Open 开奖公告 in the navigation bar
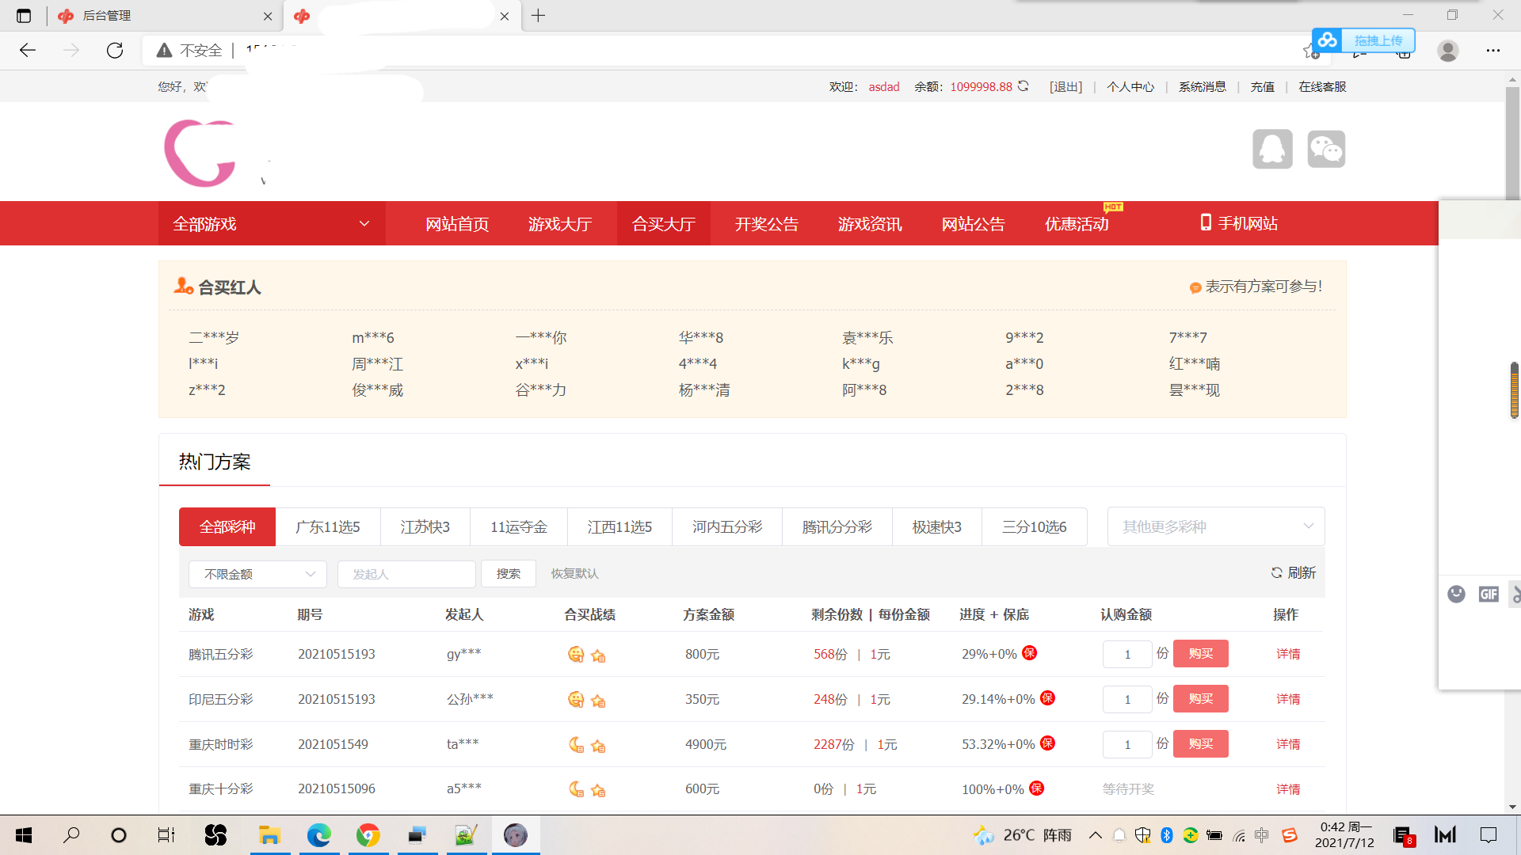 point(766,224)
